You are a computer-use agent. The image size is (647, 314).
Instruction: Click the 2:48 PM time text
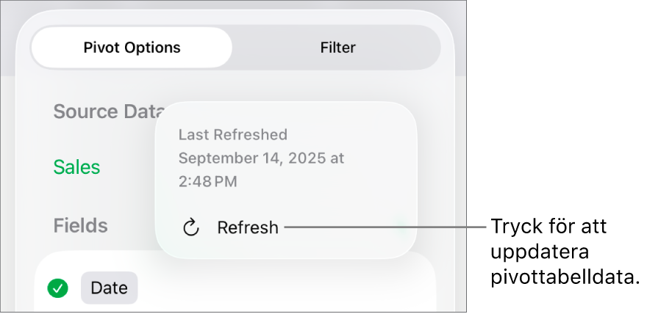208,181
